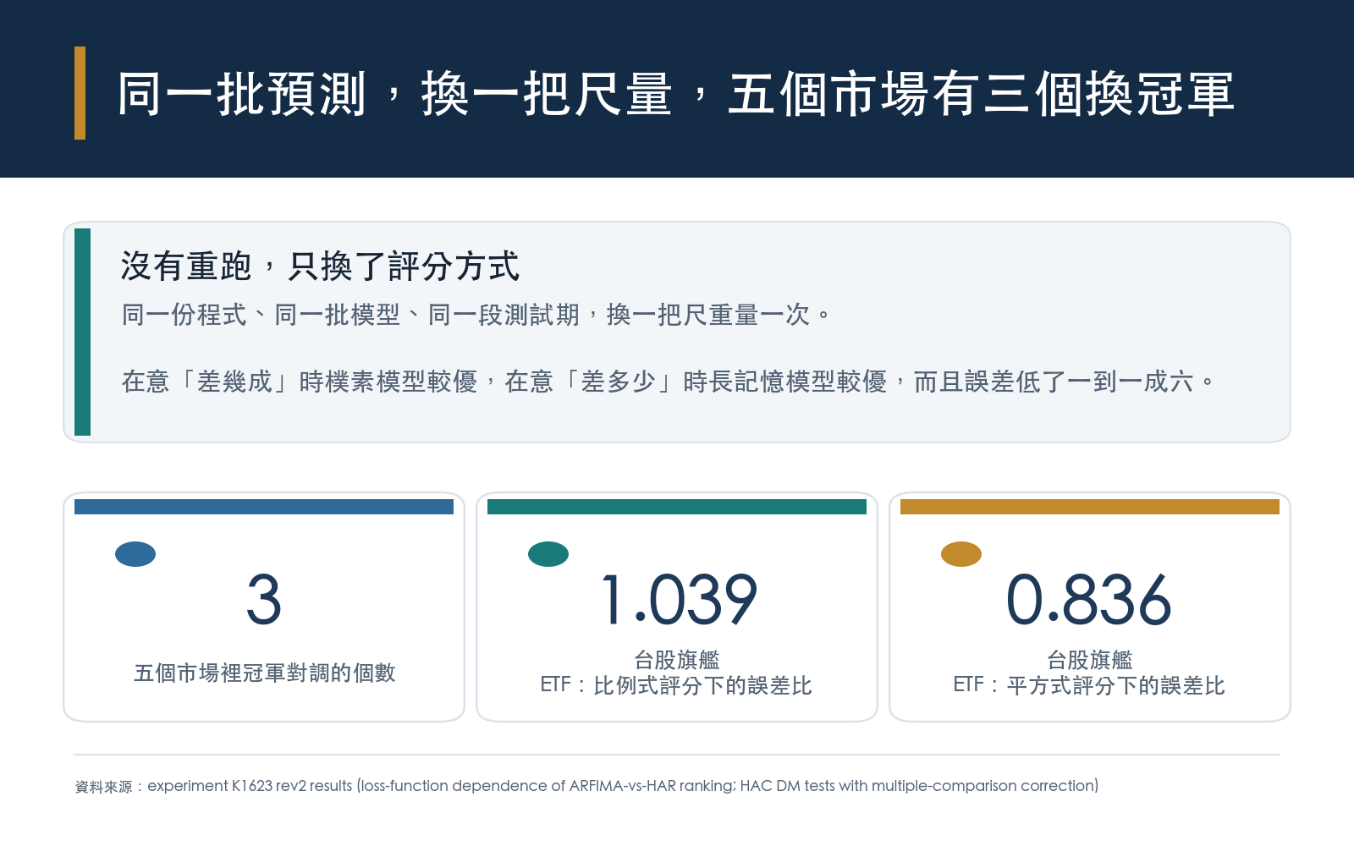Image resolution: width=1354 pixels, height=846 pixels.
Task: Click the 台股旗艦 label above the 平方式 caption
Action: (1090, 659)
